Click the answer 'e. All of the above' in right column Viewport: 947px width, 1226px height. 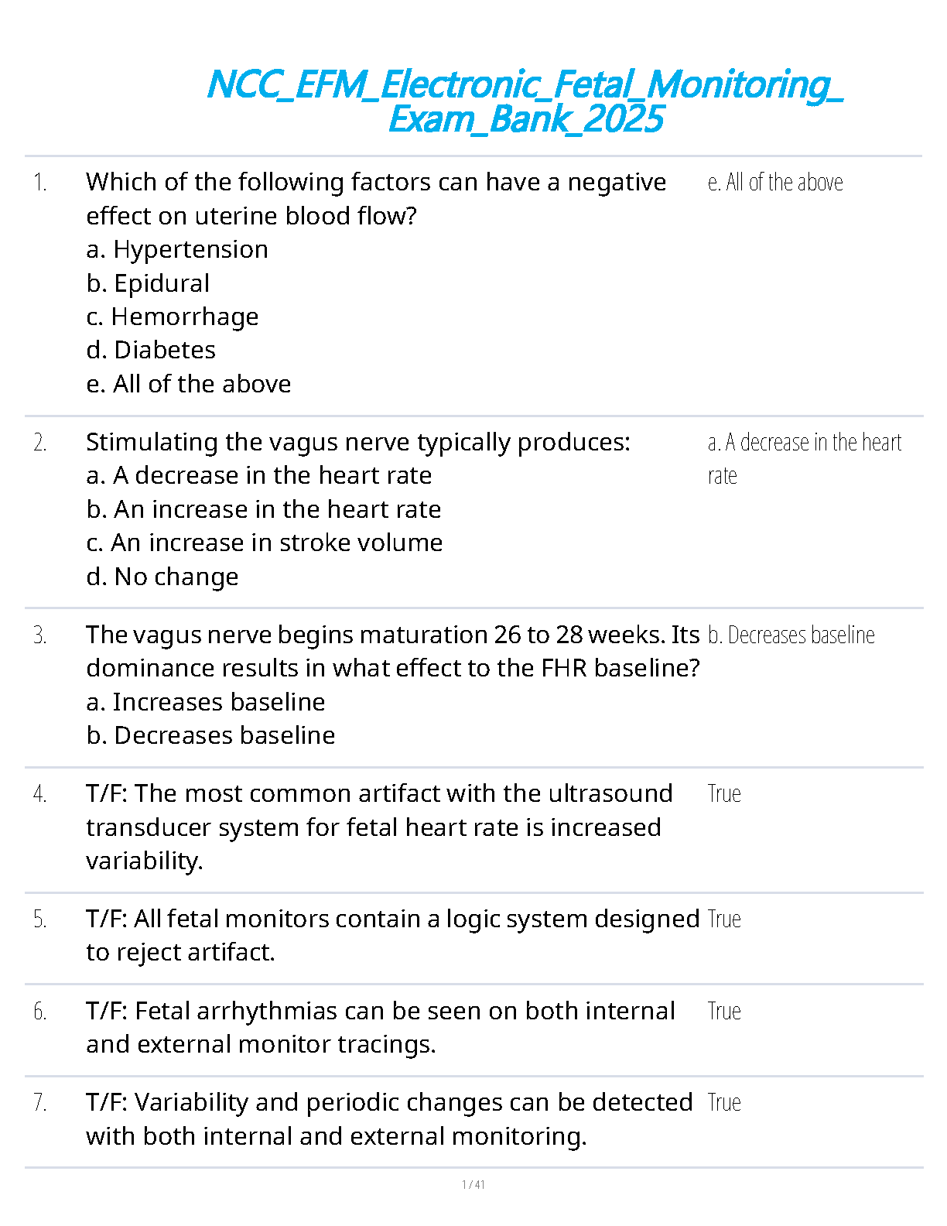click(x=775, y=183)
